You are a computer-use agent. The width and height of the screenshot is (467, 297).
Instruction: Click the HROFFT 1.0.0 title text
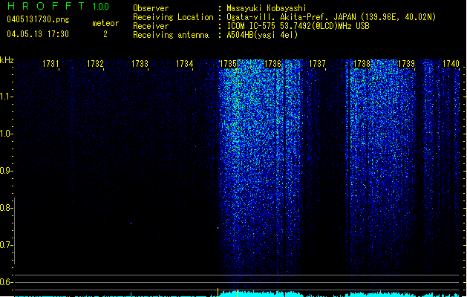click(58, 6)
